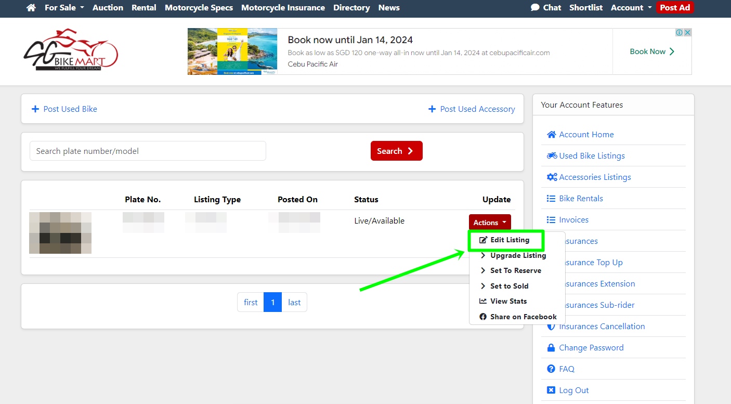Focus the plate number/model search field
The image size is (731, 404).
[x=148, y=151]
